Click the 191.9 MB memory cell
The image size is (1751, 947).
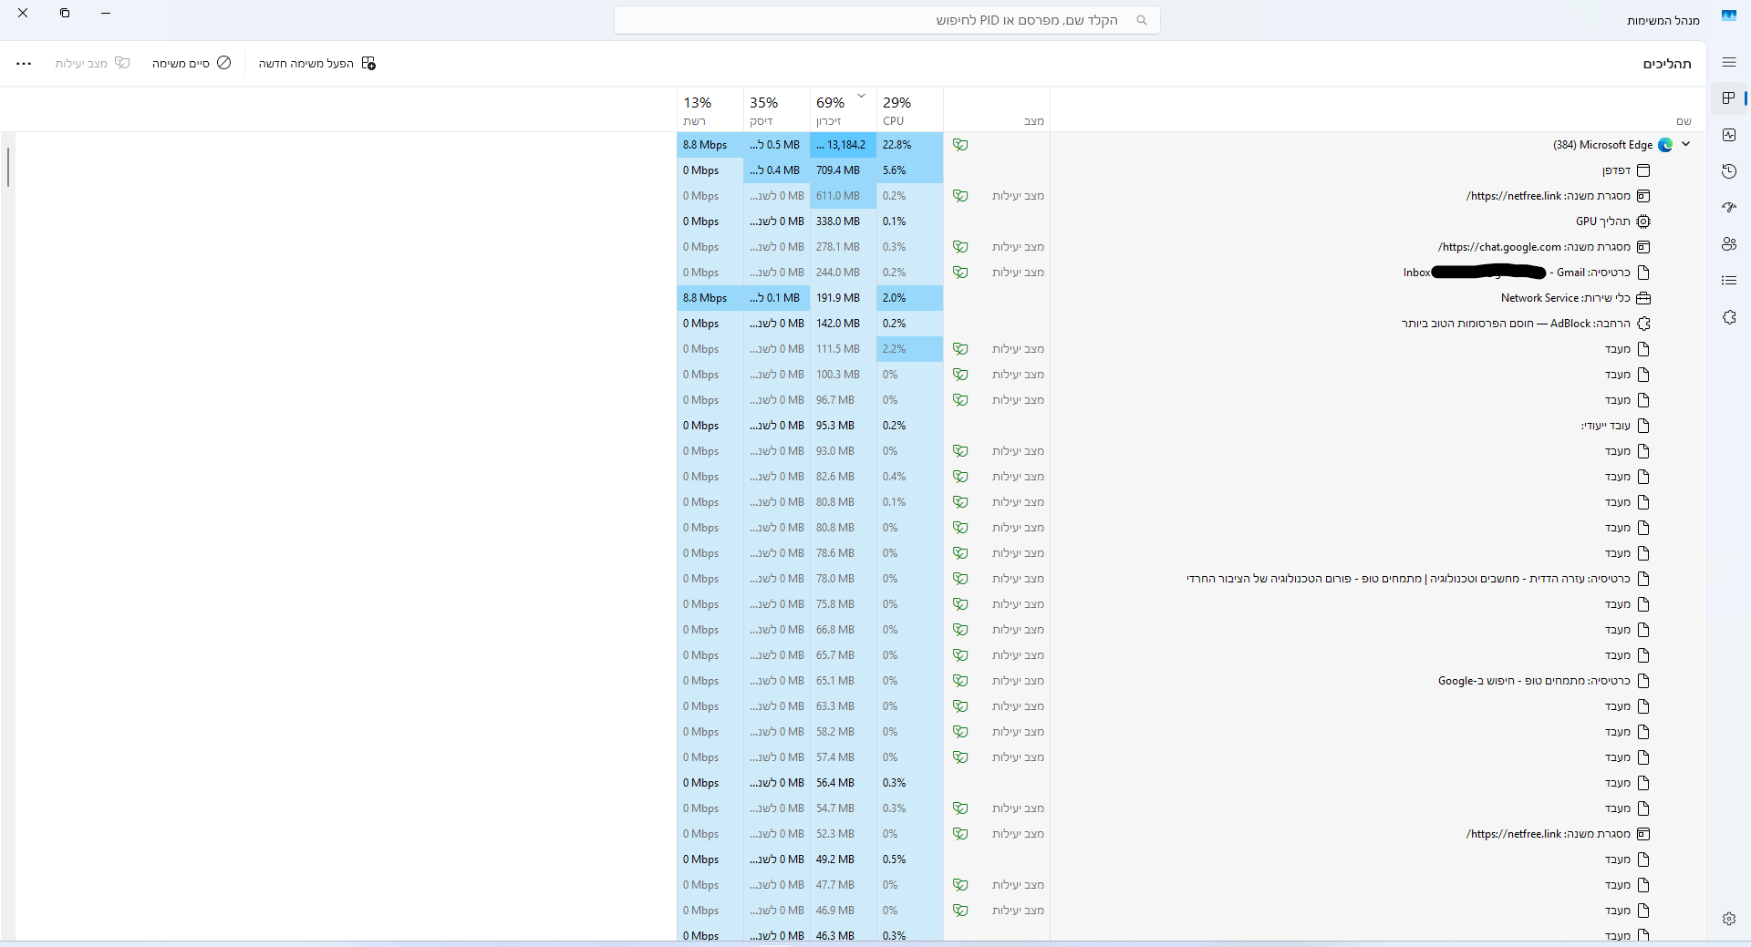click(x=843, y=298)
